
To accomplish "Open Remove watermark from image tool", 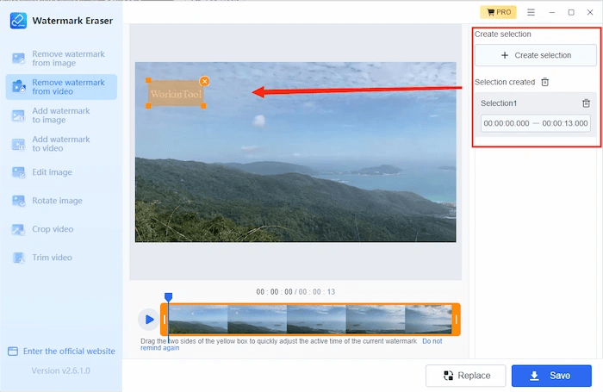I will (61, 59).
